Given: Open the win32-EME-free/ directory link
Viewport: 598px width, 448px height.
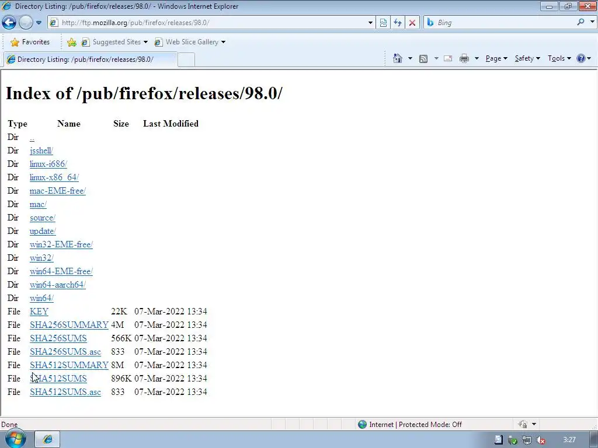Looking at the screenshot, I should point(61,244).
